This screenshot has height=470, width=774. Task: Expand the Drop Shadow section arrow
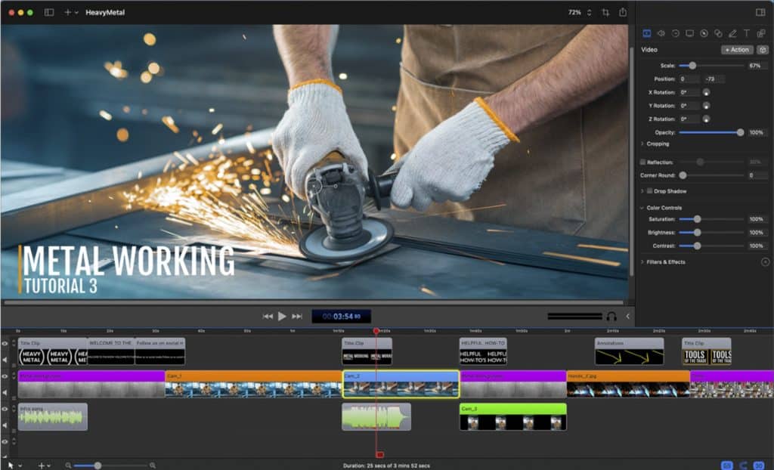(x=642, y=191)
